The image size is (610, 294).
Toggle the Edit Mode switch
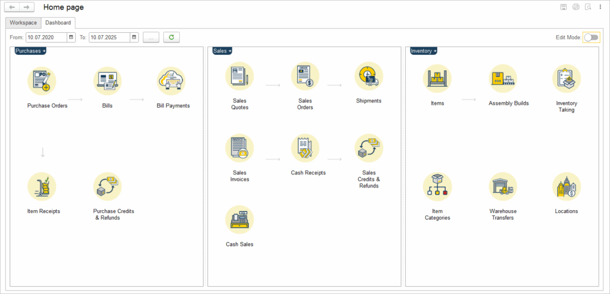(591, 37)
